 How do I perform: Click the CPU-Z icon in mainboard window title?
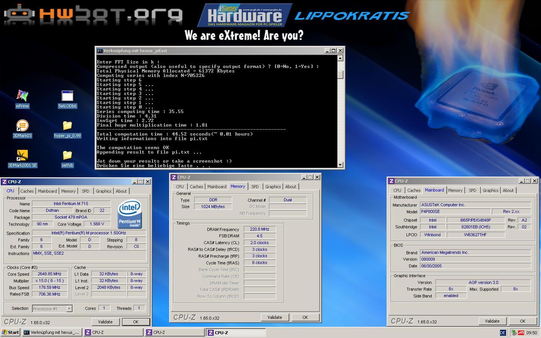tap(391, 181)
